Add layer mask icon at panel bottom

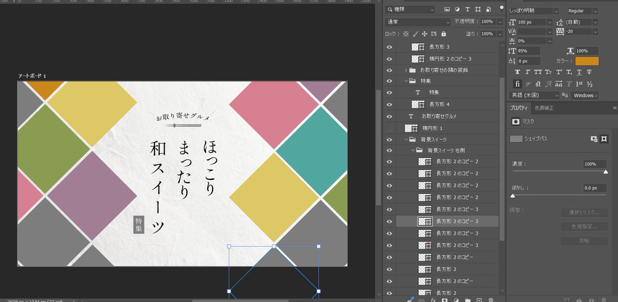(444, 299)
